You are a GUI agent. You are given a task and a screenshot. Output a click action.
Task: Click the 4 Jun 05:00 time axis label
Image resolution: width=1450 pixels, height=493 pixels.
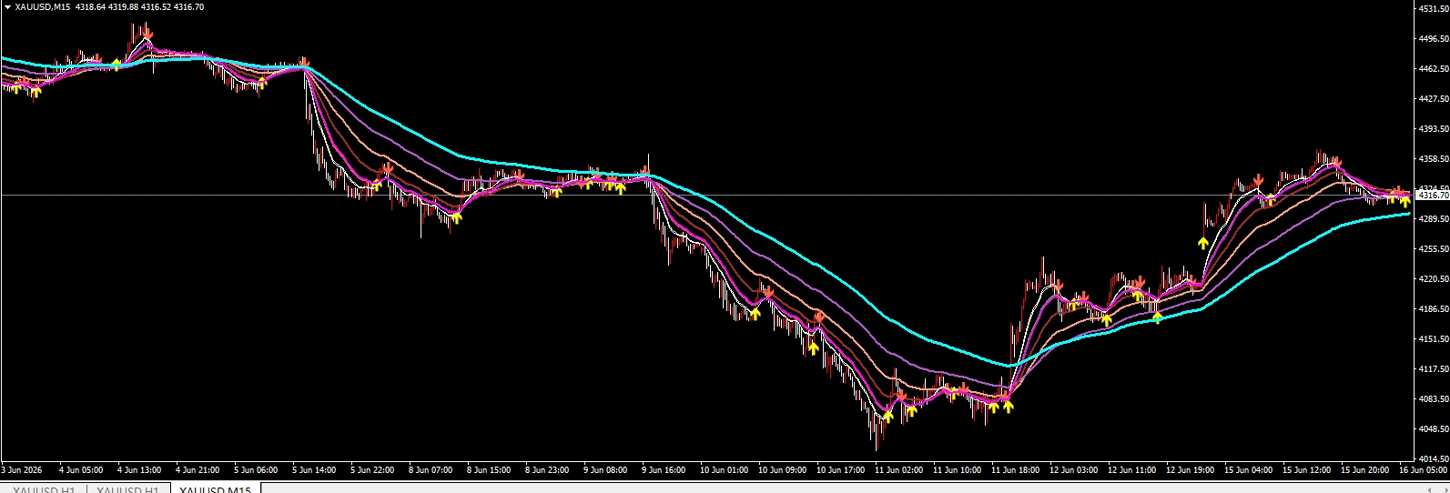[81, 470]
